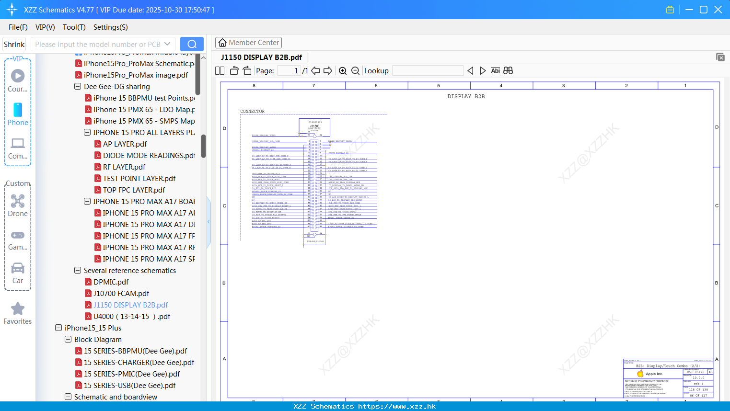Viewport: 730px width, 411px height.
Task: Find previous lookup result triangle
Action: tap(470, 70)
